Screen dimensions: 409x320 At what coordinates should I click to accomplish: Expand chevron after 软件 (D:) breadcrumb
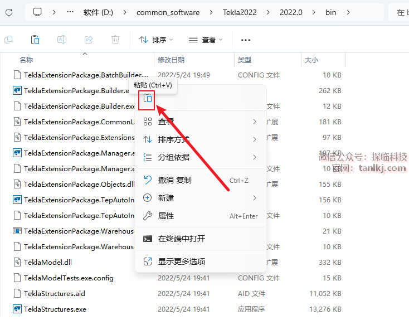point(125,12)
